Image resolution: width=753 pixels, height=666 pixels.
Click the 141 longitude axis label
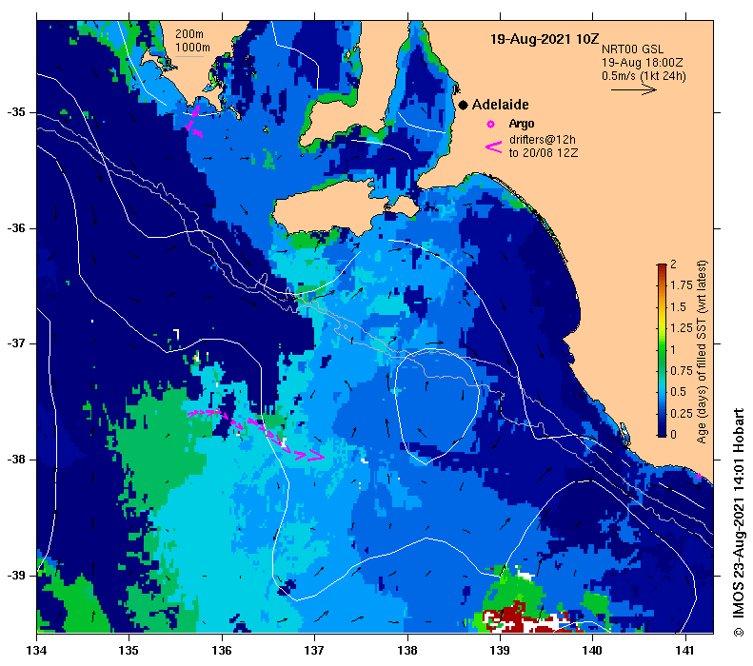685,651
